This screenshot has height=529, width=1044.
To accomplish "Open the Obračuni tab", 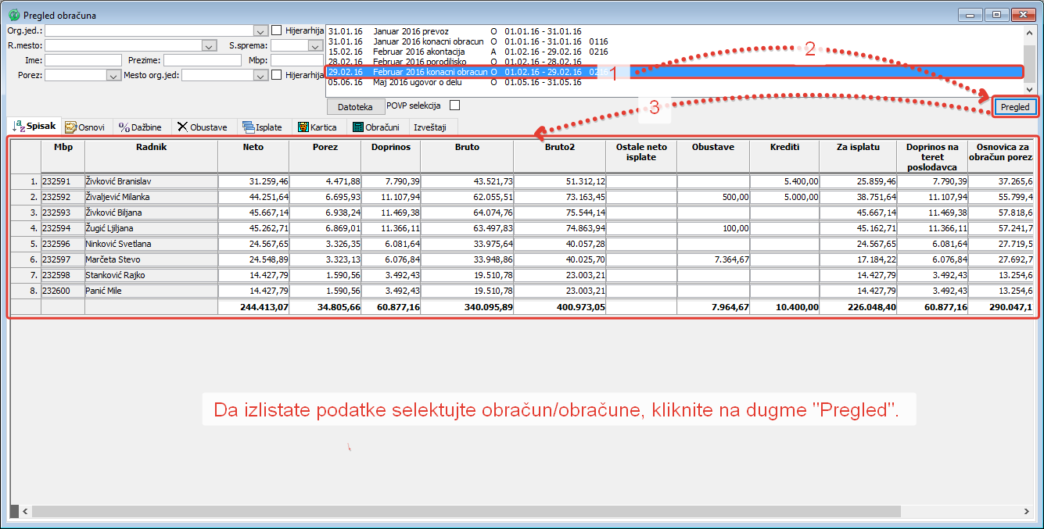I will click(376, 127).
